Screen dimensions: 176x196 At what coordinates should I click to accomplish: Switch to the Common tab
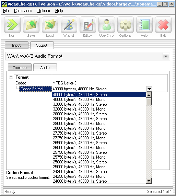20,68
